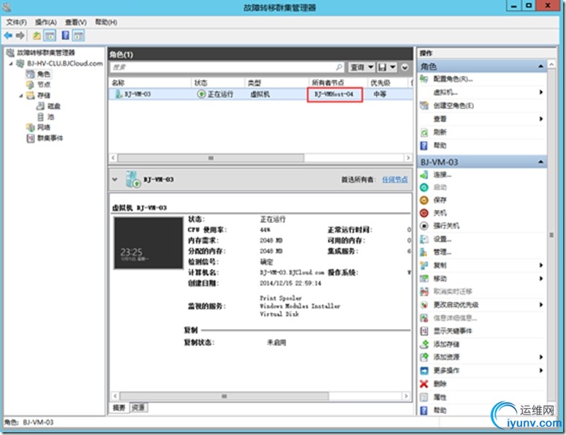Click the 属性 action
The image size is (566, 435).
pyautogui.click(x=439, y=397)
